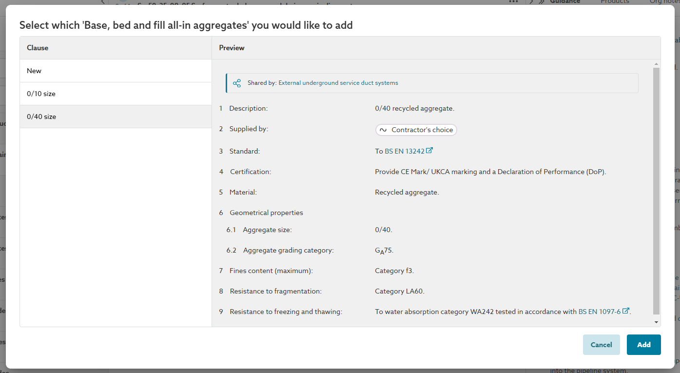Screen dimensions: 680x373
Task: Select the 'New' clause option
Action: 116,71
